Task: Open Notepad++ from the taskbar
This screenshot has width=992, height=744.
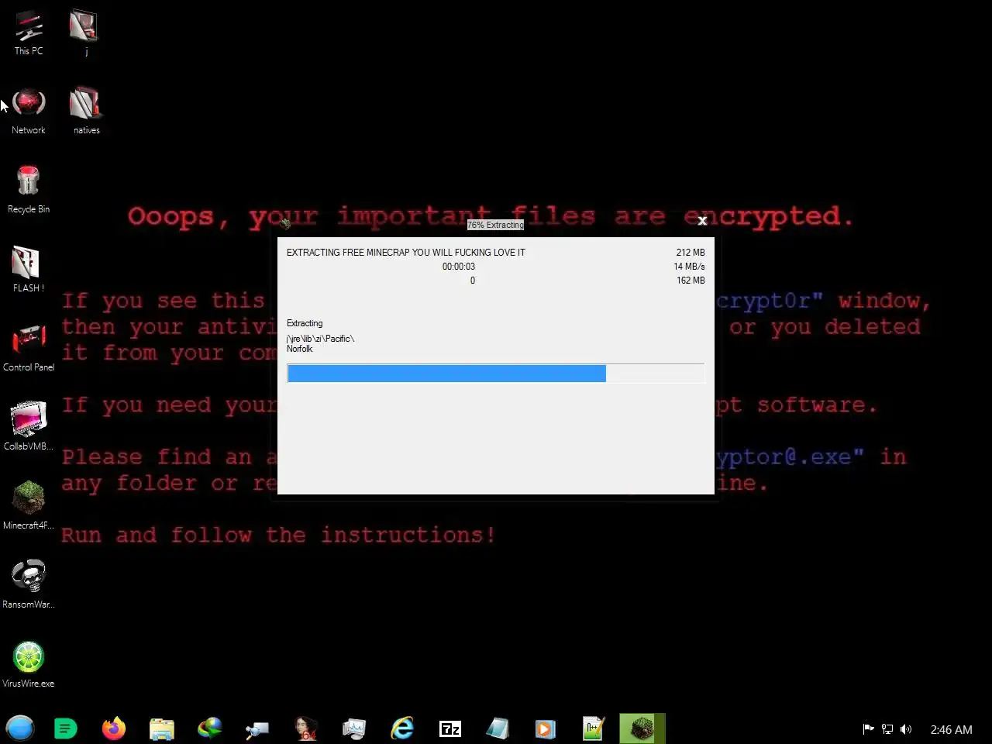Action: (x=594, y=729)
